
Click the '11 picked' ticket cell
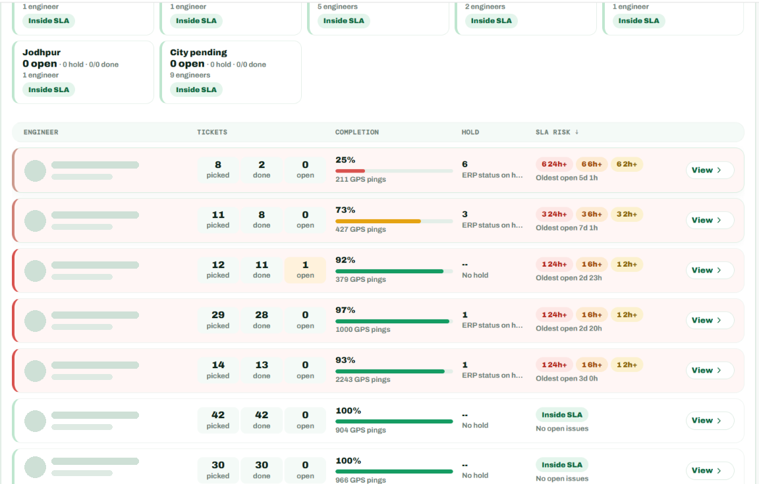click(x=218, y=219)
